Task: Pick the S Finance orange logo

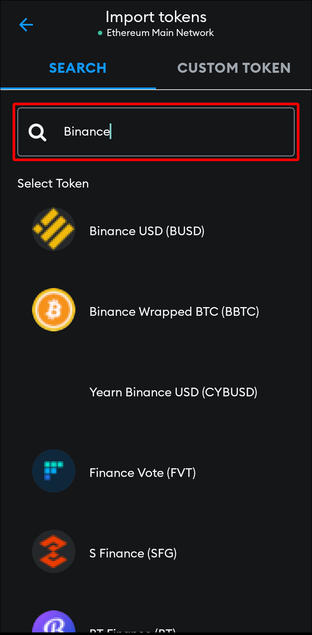Action: 54,551
